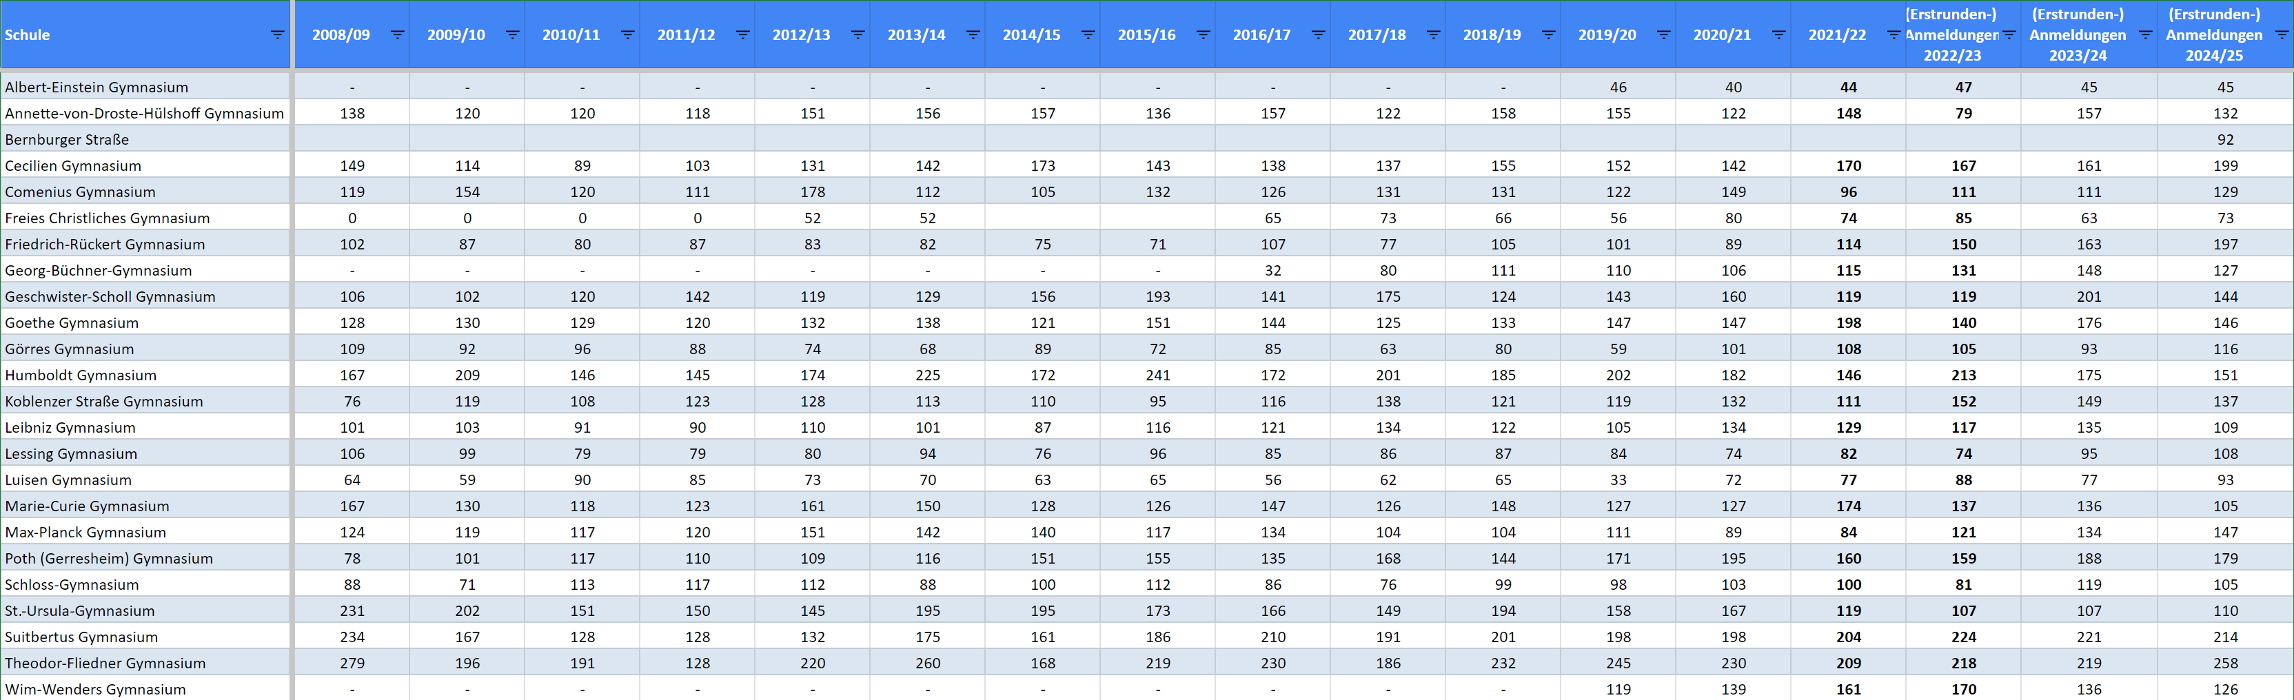
Task: Click the 2016/17 filter icon
Action: pos(1318,34)
